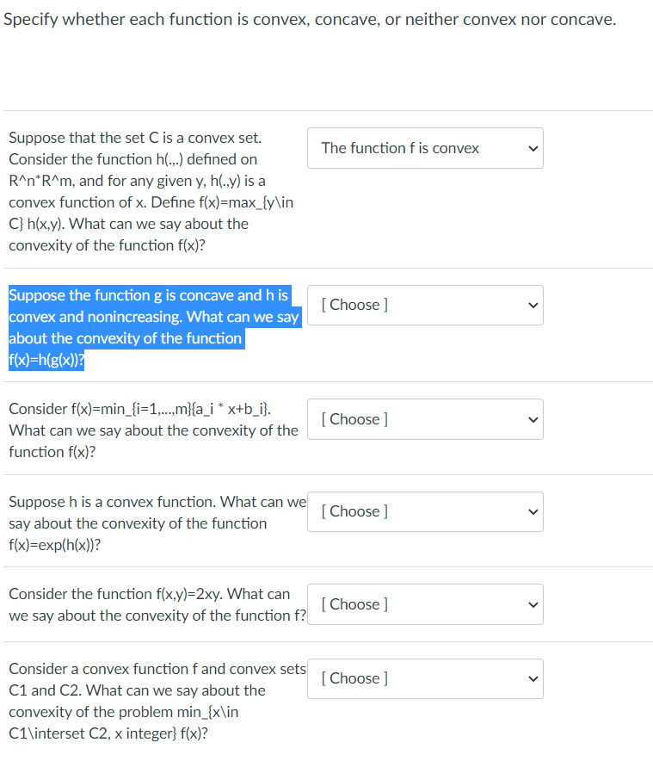
Task: Open the Choose dropdown for the exp(h(x)) question
Action: click(x=425, y=511)
